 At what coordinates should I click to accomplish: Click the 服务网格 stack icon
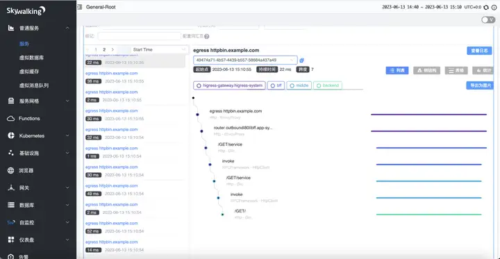(11, 101)
